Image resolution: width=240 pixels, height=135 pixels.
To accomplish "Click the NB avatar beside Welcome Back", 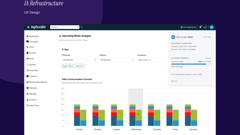I will tap(173, 37).
